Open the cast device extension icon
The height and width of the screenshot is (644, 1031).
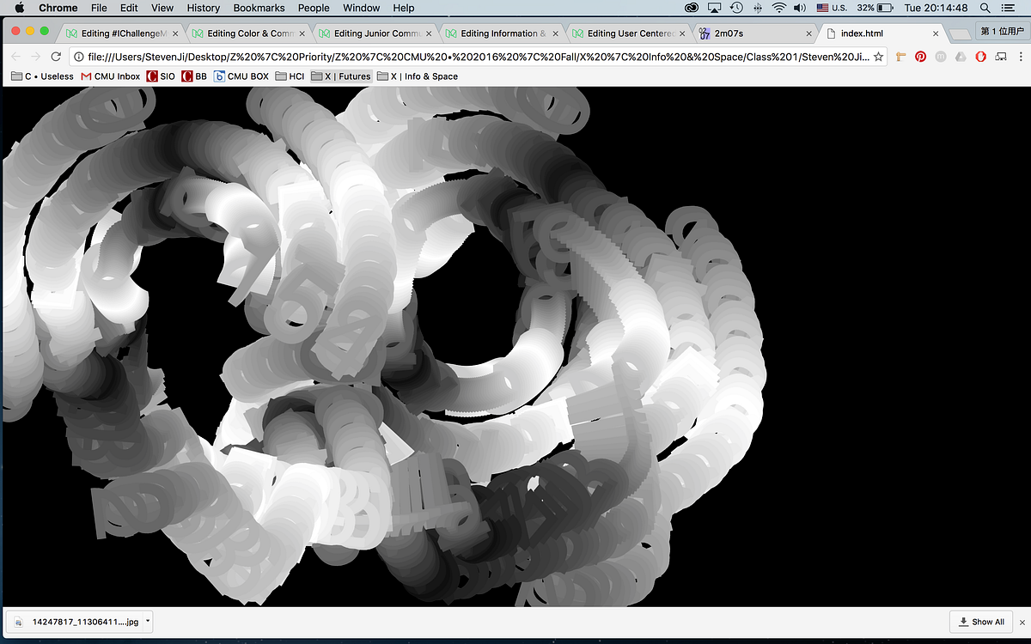tap(1000, 57)
